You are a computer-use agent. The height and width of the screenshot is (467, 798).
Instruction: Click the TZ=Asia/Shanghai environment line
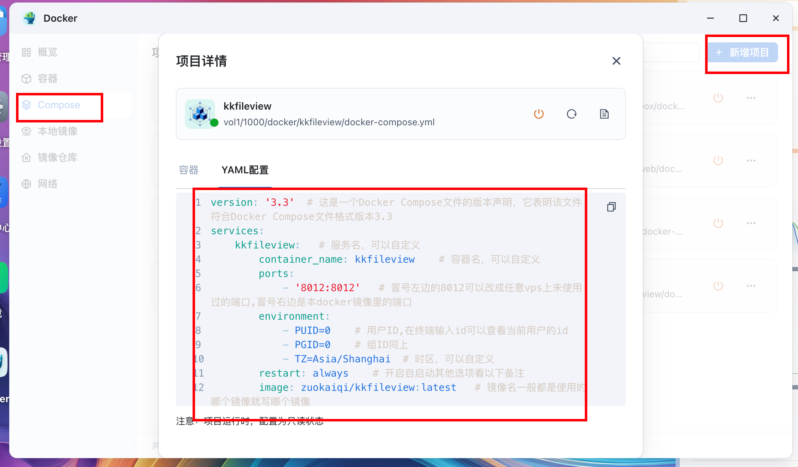click(x=337, y=359)
